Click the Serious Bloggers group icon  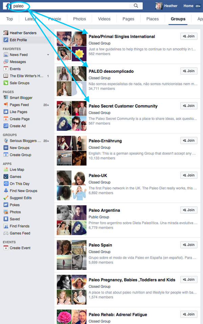coord(6,141)
